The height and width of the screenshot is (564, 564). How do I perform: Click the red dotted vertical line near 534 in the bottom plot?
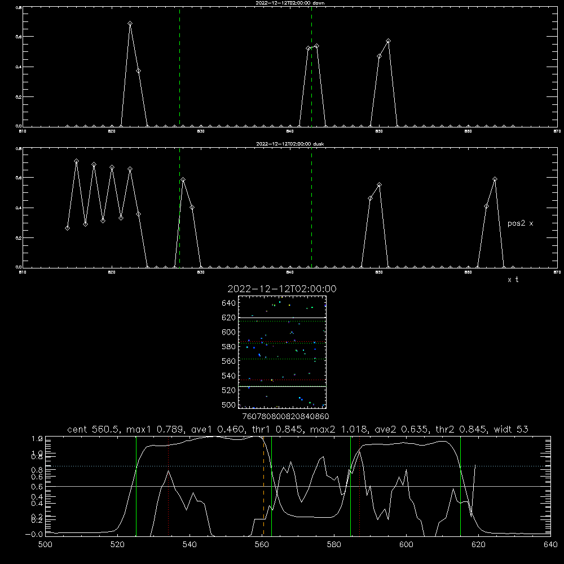[x=168, y=486]
